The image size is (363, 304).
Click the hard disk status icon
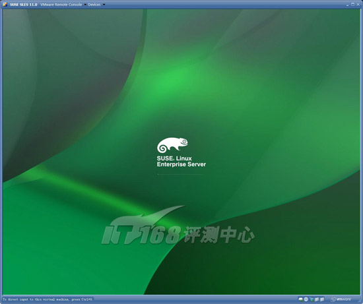click(x=301, y=299)
